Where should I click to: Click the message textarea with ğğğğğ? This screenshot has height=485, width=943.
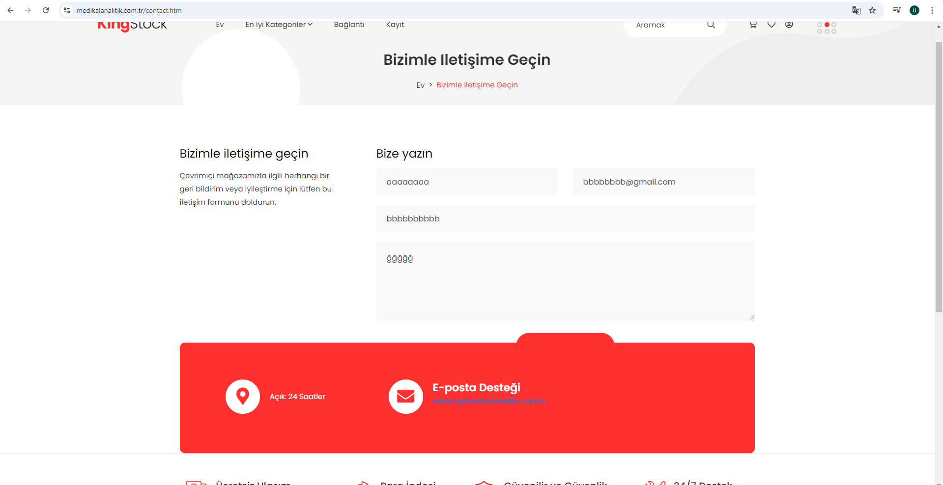(566, 282)
